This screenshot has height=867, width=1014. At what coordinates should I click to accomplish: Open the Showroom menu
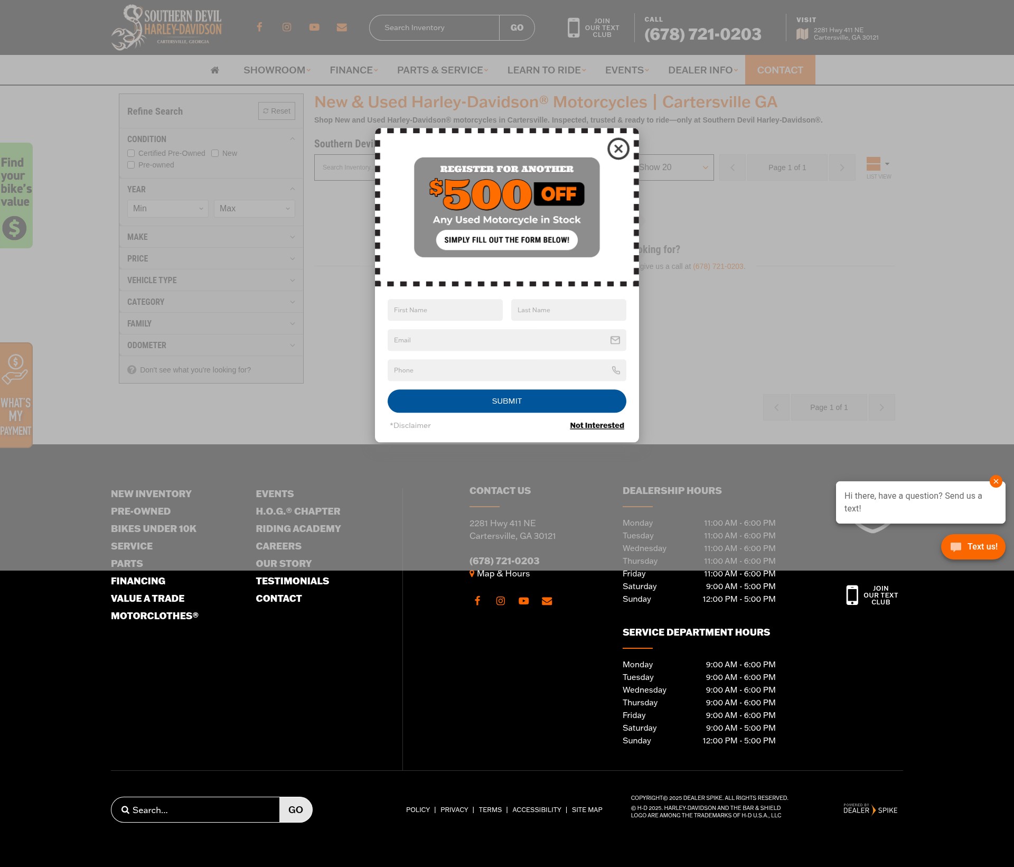point(277,70)
